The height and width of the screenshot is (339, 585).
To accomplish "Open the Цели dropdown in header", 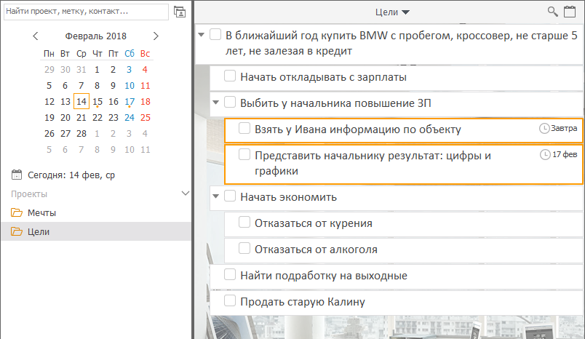I will point(392,12).
